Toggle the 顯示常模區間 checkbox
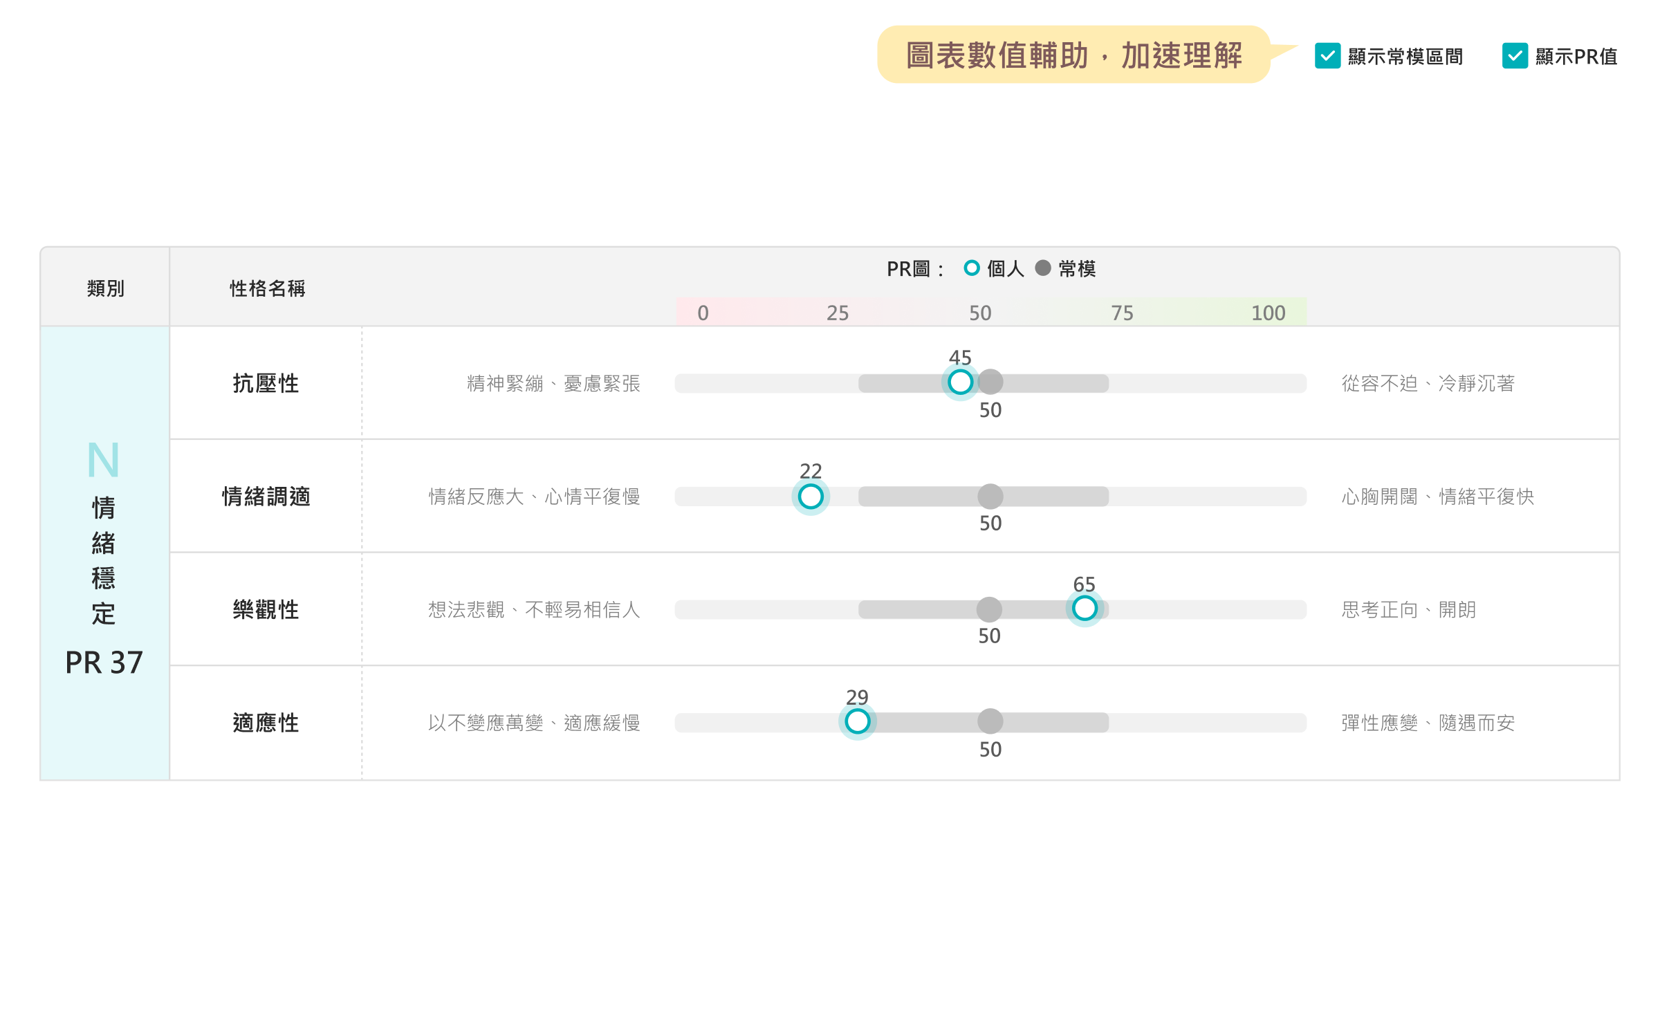This screenshot has height=1027, width=1660. [x=1327, y=56]
